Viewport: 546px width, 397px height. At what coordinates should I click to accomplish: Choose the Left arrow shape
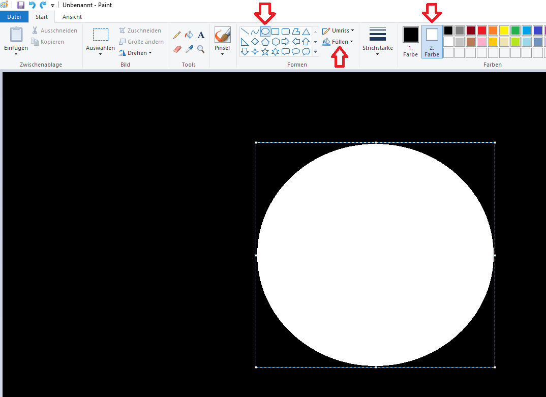point(296,42)
